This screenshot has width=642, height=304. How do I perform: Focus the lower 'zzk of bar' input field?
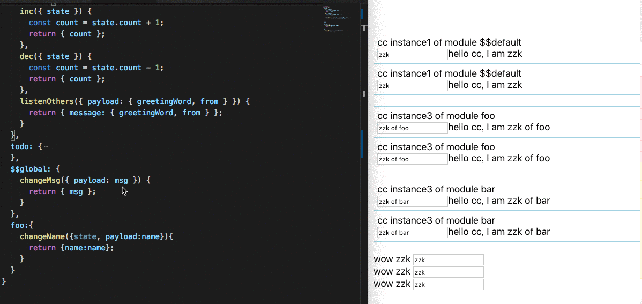point(412,232)
